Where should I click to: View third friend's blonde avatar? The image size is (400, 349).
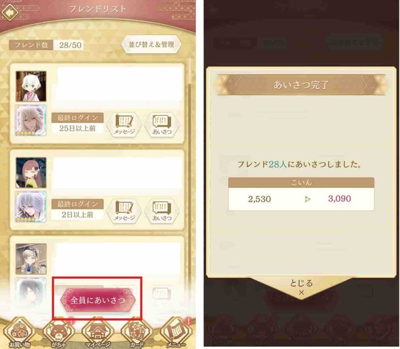pos(31,259)
